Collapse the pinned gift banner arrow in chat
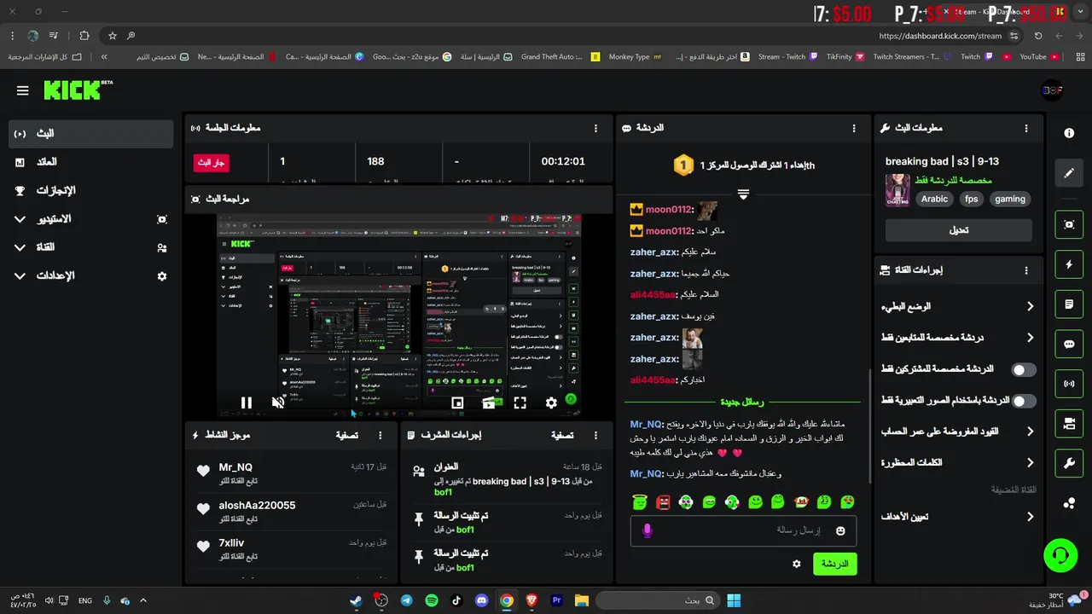 [x=743, y=194]
